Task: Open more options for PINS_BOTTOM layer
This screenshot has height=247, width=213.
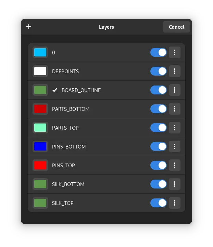Action: pyautogui.click(x=175, y=146)
